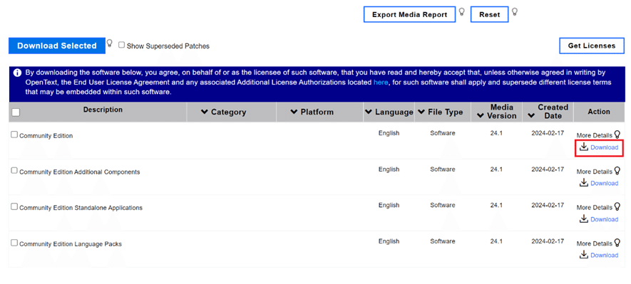This screenshot has height=284, width=631.
Task: Click the info icon in license banner
Action: coord(17,73)
